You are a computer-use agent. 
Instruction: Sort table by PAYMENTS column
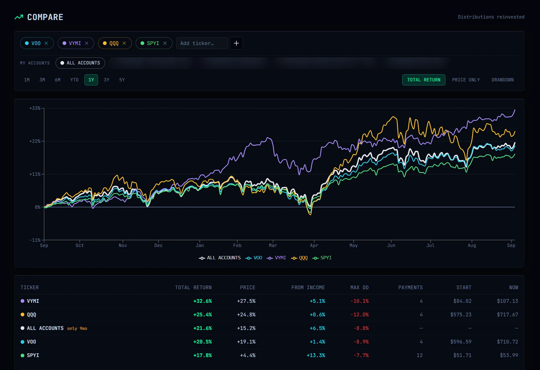pos(410,288)
